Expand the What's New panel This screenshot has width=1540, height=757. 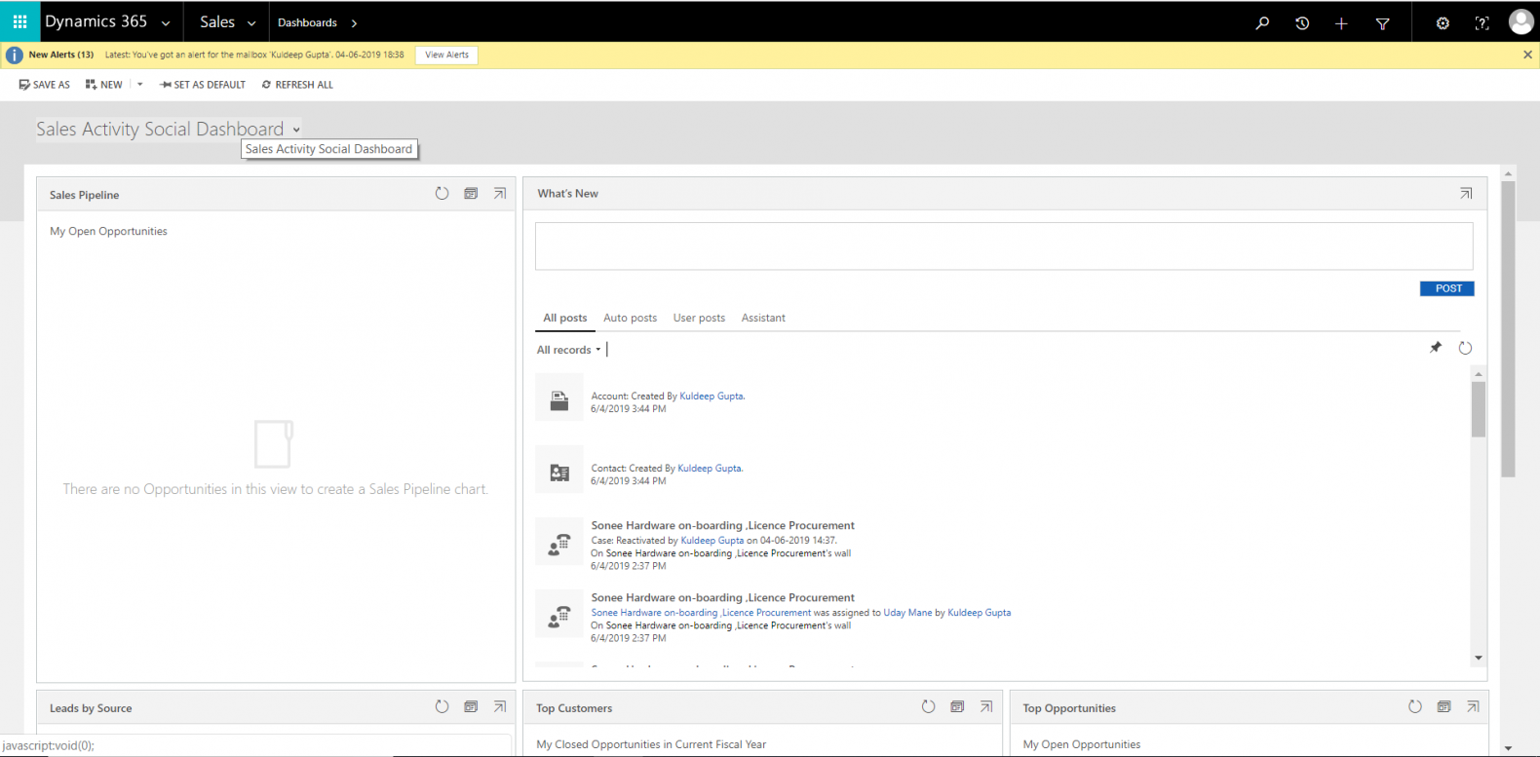1466,194
